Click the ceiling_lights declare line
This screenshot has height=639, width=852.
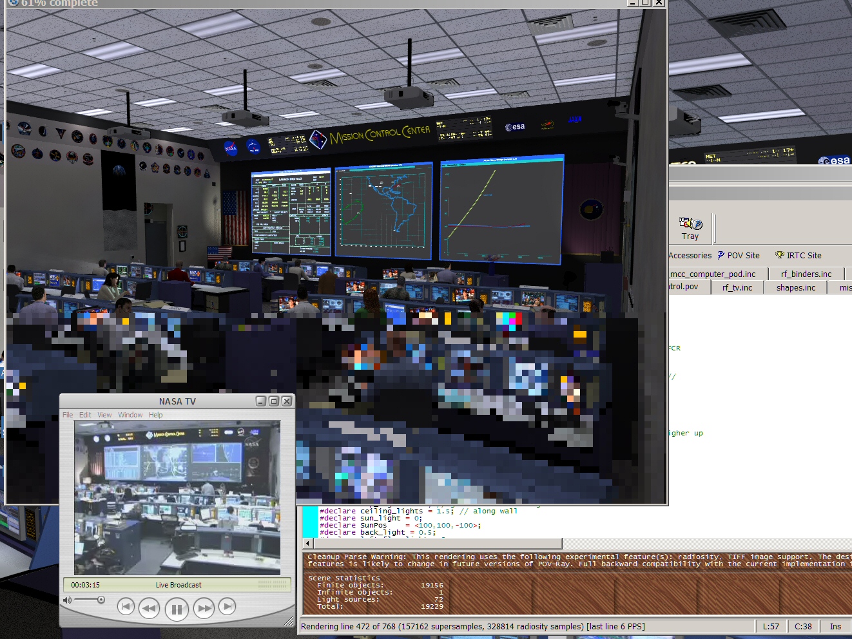coord(418,511)
